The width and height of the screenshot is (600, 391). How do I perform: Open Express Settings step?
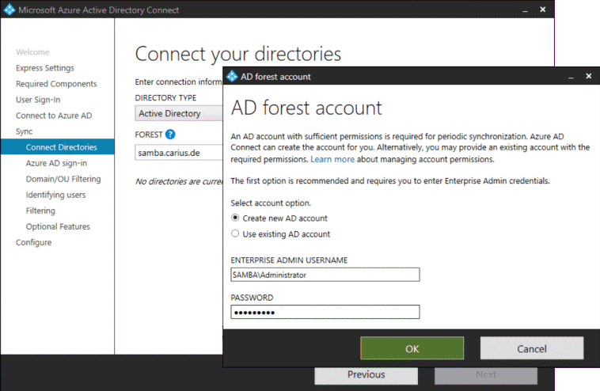(45, 68)
